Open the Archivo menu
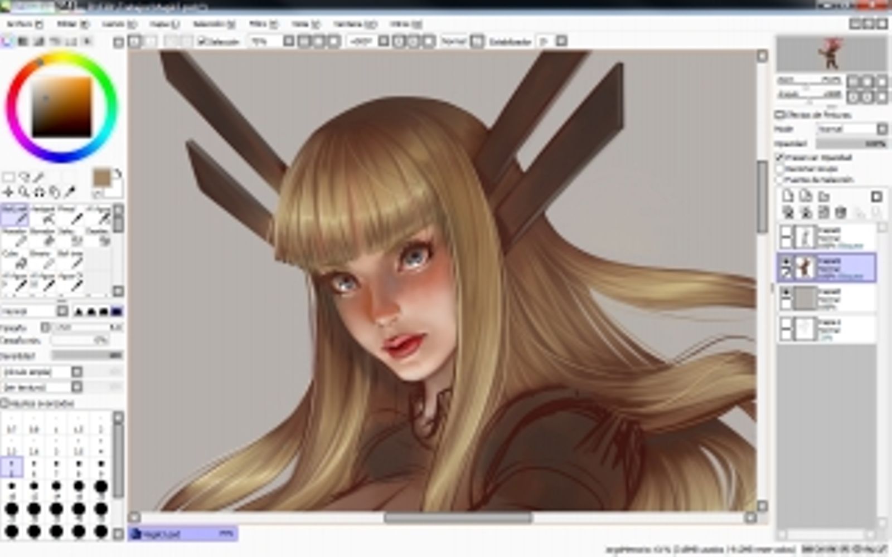 click(24, 24)
